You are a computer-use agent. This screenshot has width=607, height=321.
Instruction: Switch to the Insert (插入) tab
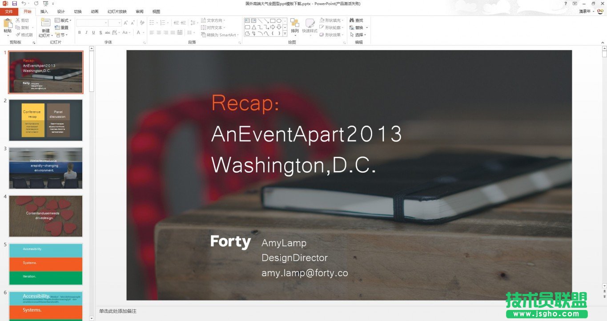pyautogui.click(x=44, y=12)
